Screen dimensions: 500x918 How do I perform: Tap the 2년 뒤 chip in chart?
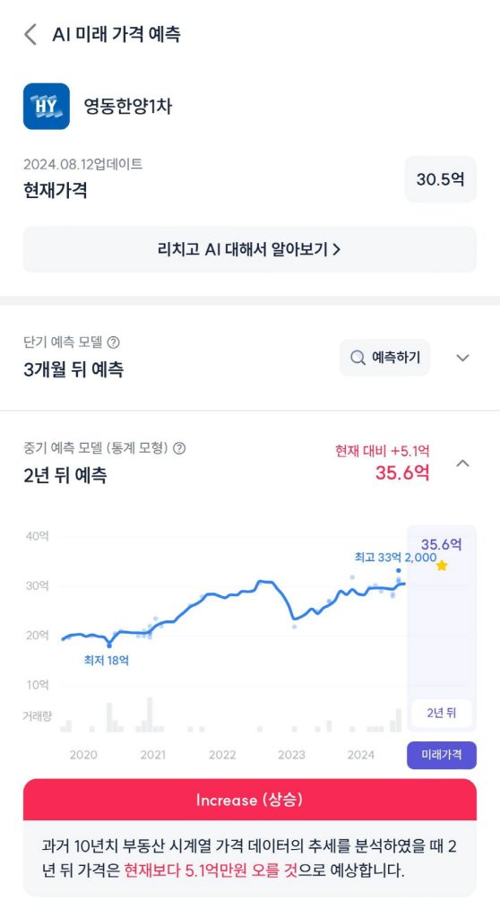tap(442, 713)
